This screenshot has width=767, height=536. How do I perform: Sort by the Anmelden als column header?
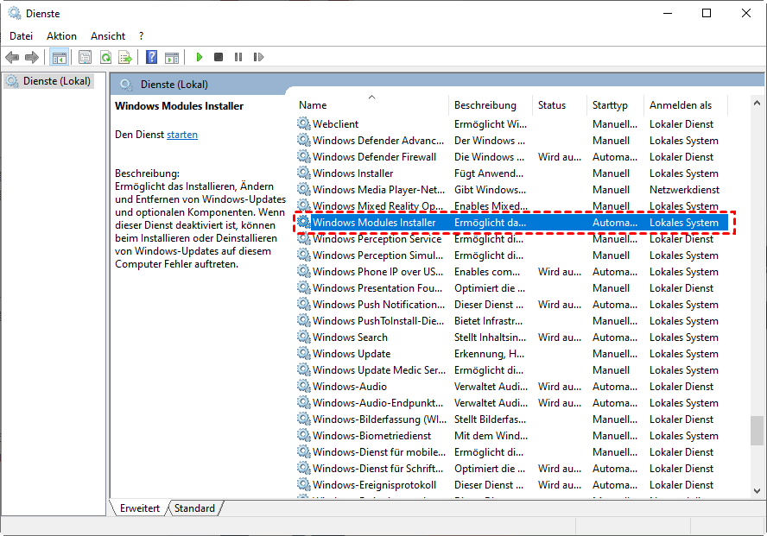(x=686, y=105)
